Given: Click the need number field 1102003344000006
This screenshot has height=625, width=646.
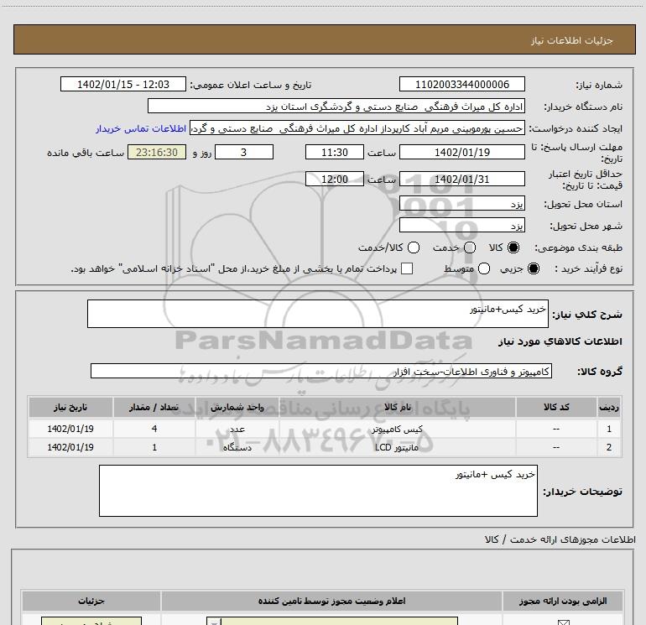Looking at the screenshot, I should 461,84.
